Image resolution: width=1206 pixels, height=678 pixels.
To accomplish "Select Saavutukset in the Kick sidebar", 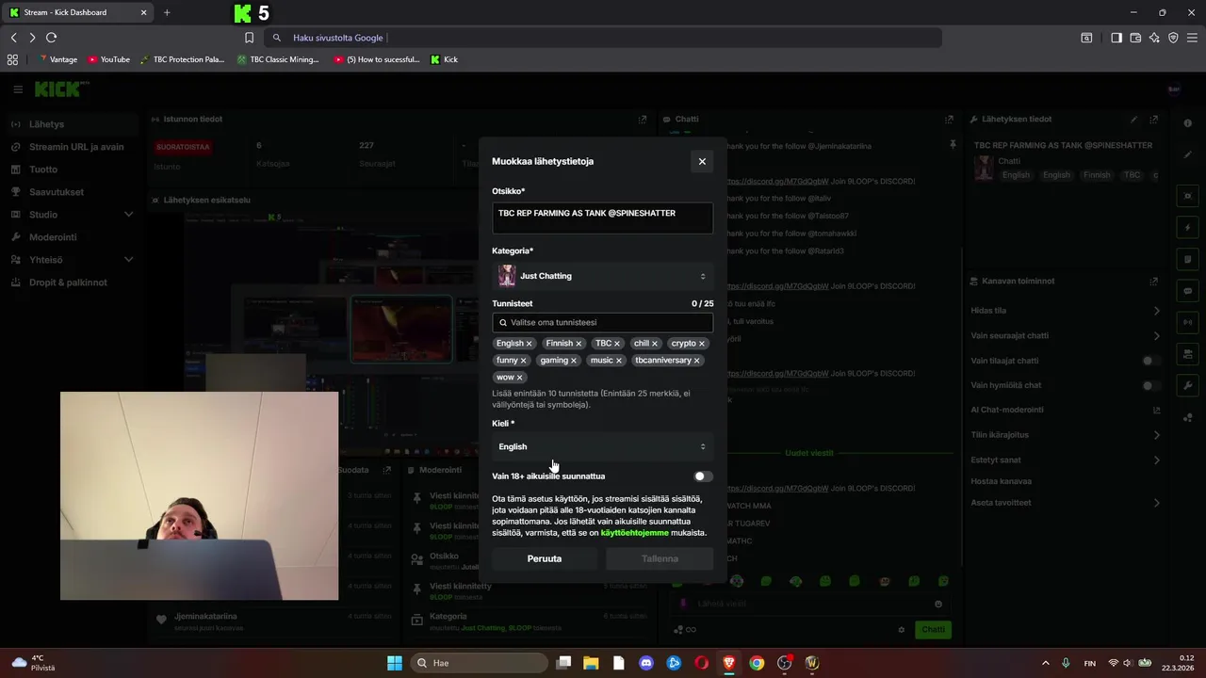I will 71,192.
